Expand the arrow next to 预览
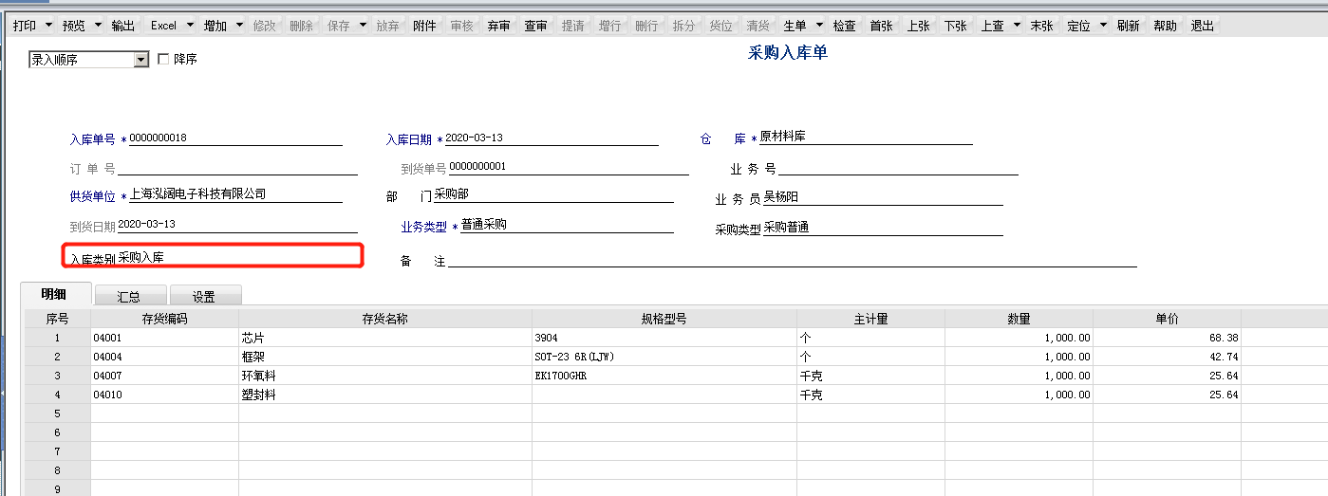1328x496 pixels. point(96,27)
